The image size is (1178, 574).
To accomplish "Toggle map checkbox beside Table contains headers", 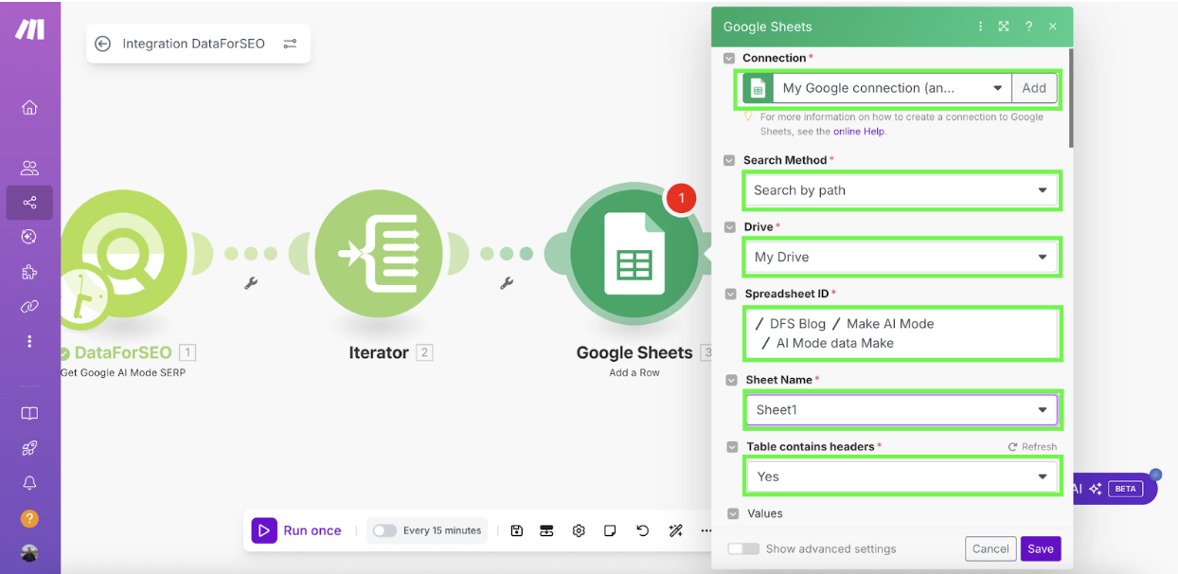I will pyautogui.click(x=732, y=447).
